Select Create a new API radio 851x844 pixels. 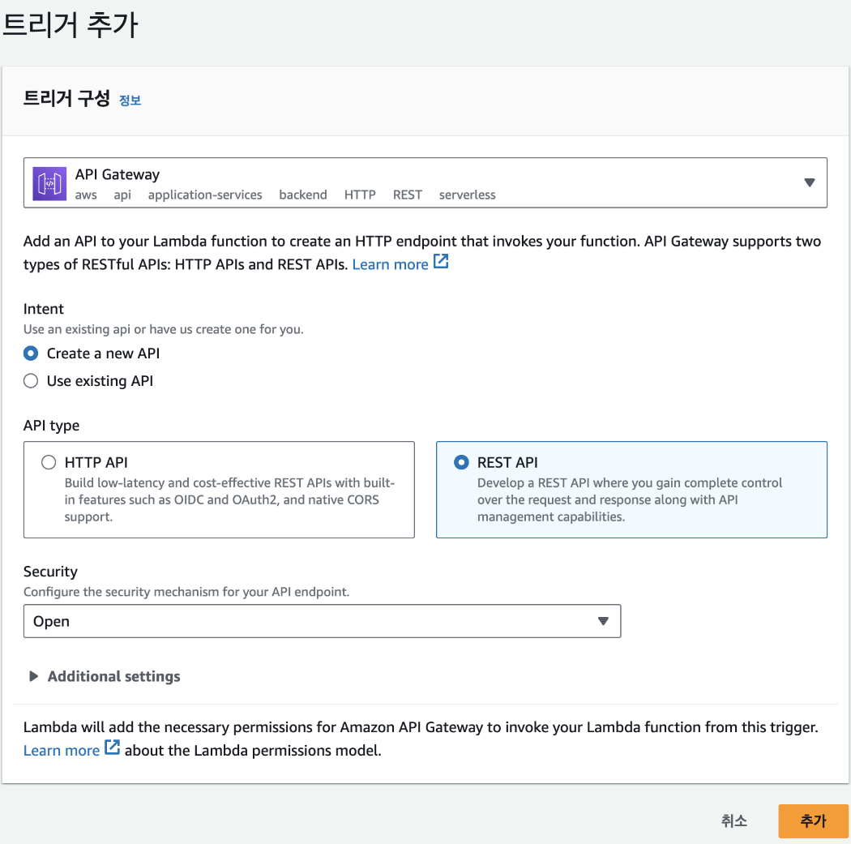pos(31,353)
